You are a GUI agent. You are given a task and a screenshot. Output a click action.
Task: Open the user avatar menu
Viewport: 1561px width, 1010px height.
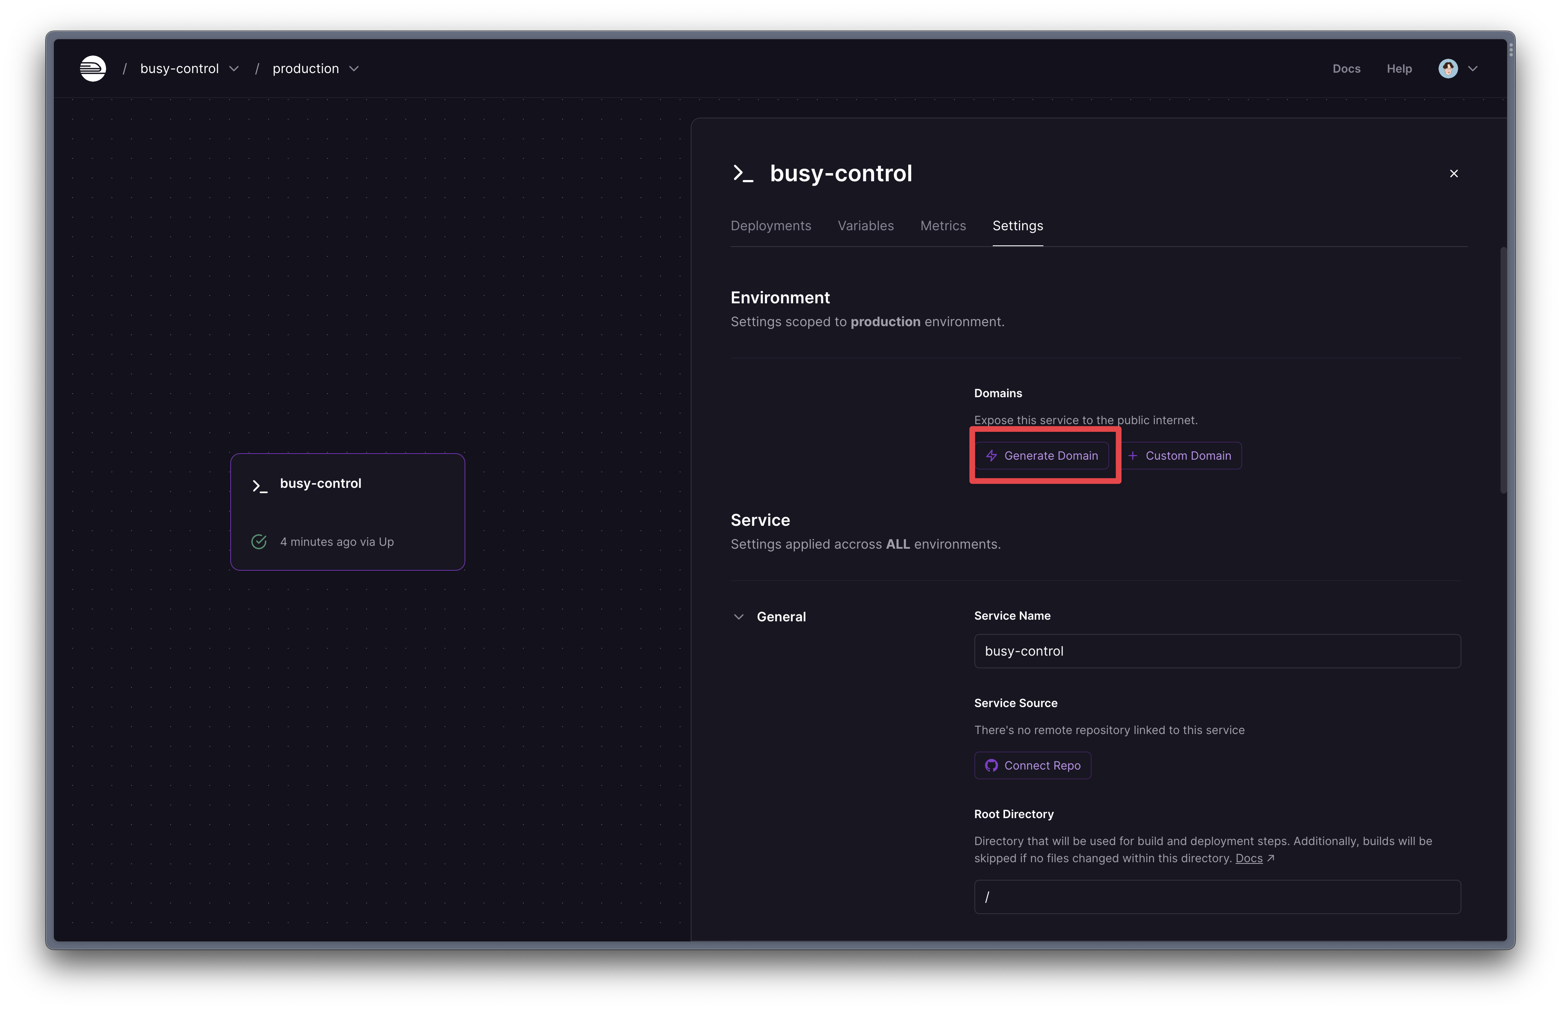[1448, 68]
